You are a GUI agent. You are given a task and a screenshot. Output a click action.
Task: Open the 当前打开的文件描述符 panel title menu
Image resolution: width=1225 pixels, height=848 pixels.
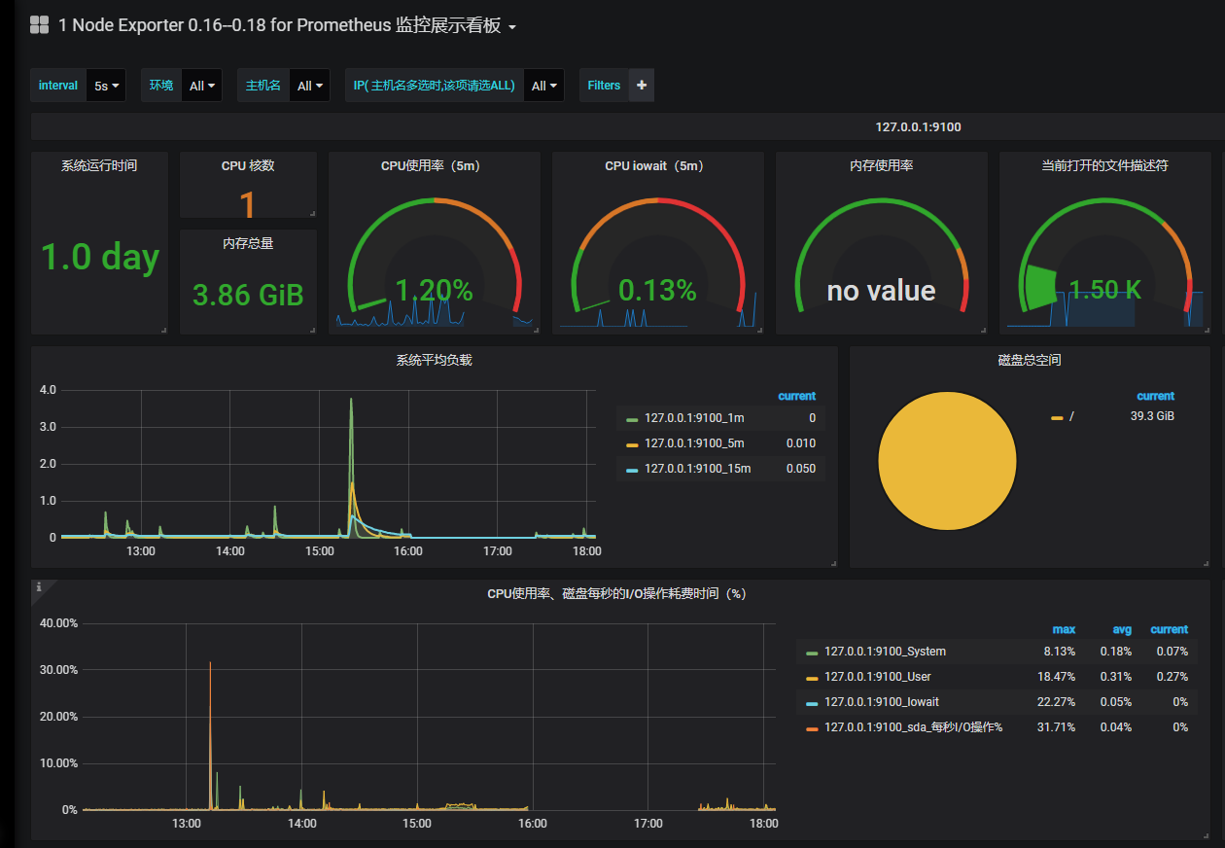coord(1104,165)
